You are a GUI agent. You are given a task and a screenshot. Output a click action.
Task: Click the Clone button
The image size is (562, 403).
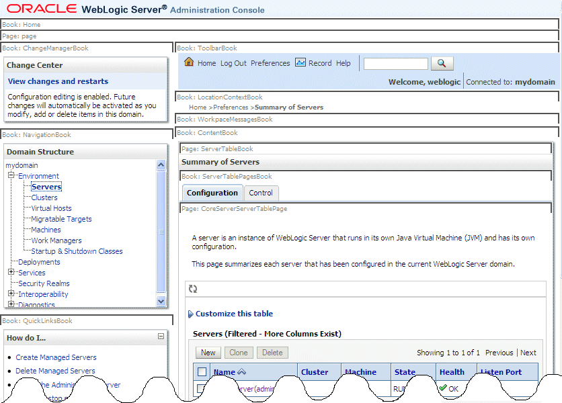click(x=239, y=353)
